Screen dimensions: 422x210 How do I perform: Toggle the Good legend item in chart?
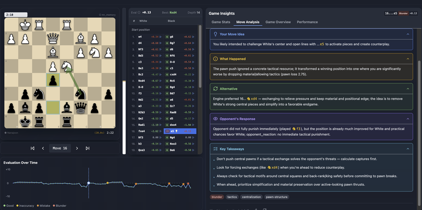click(x=8, y=206)
